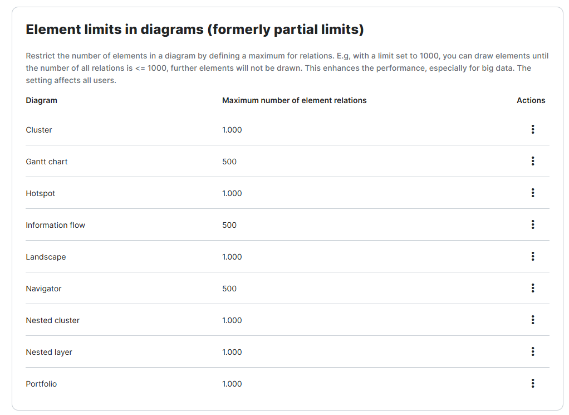Click three-dot icon for Hotspot diagram
The width and height of the screenshot is (569, 415).
pos(533,193)
